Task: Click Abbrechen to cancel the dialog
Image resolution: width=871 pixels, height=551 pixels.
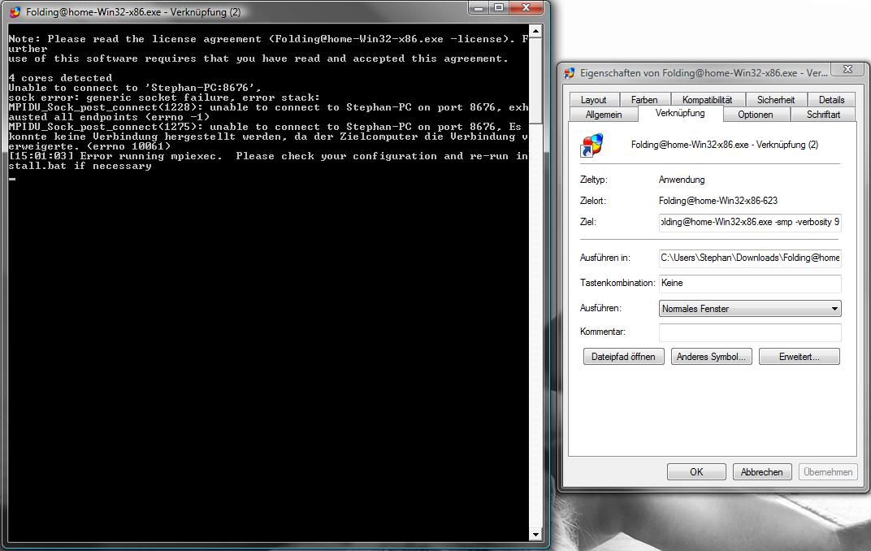Action: [x=761, y=472]
